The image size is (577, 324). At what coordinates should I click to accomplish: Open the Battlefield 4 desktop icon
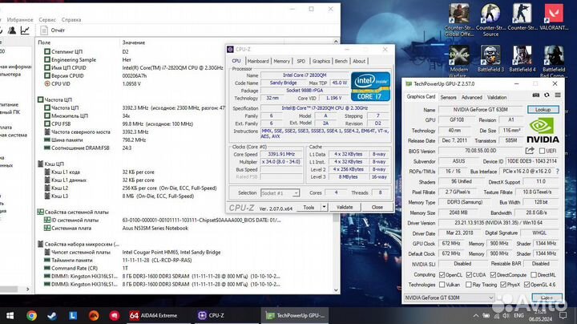point(523,59)
